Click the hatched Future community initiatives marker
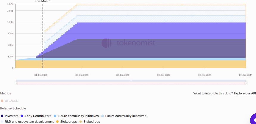Image resolution: width=256 pixels, height=124 pixels. (102, 116)
